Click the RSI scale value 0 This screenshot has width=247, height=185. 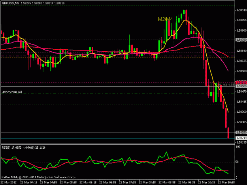coord(237,178)
